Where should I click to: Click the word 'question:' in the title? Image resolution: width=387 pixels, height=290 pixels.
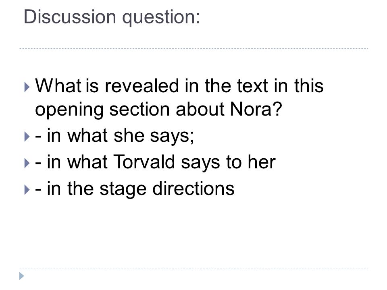coord(161,18)
